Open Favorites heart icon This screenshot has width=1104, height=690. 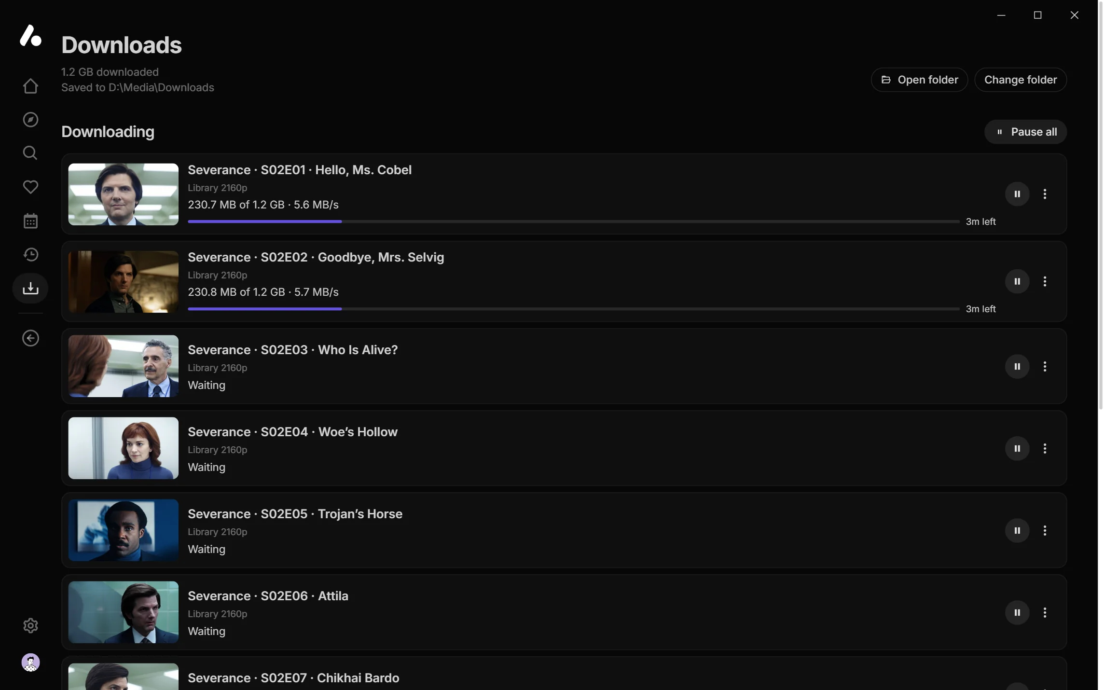30,187
